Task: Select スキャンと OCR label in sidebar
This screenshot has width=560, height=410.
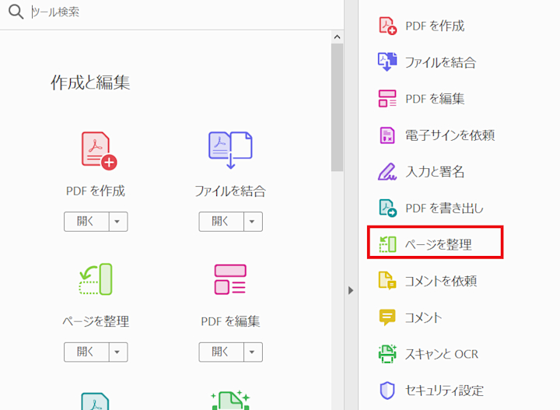Action: tap(442, 354)
